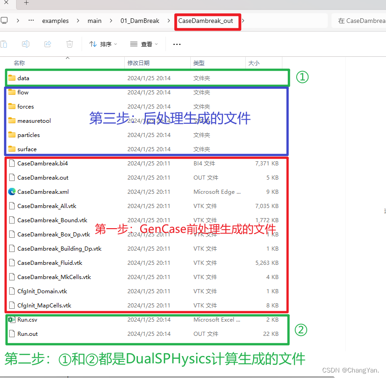
Task: Click the file name CaseDambreak_Fluid.vtk
Action: (50, 263)
